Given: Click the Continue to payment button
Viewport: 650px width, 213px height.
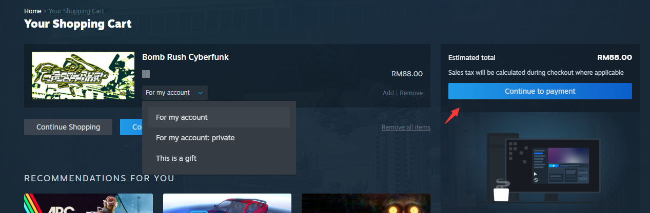Looking at the screenshot, I should click(540, 91).
